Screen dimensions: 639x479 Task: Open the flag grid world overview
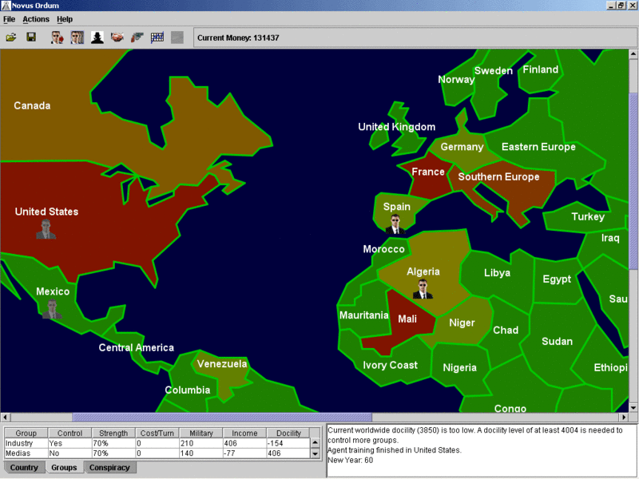(x=157, y=37)
